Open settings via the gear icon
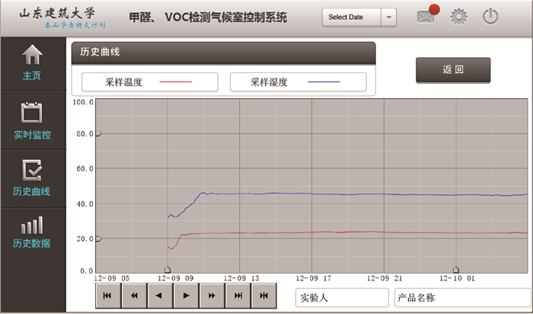533x314 pixels. point(458,17)
